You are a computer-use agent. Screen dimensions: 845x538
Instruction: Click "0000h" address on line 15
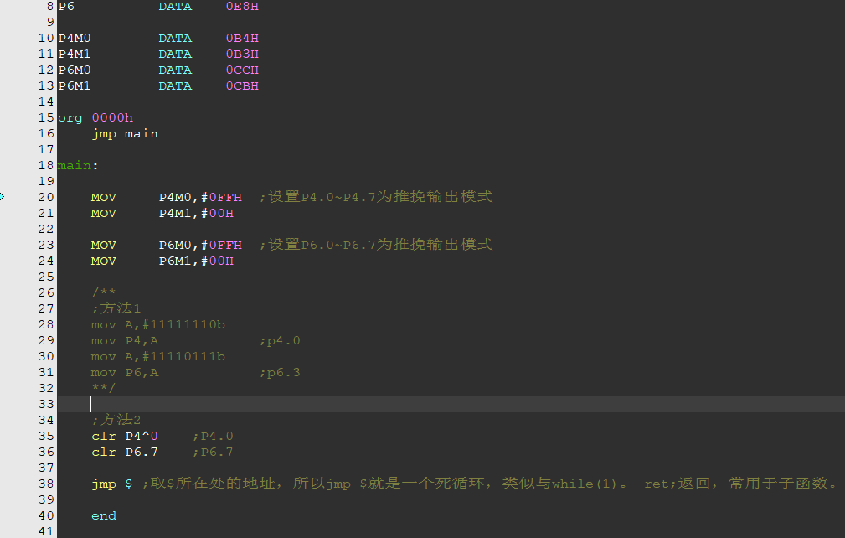112,118
